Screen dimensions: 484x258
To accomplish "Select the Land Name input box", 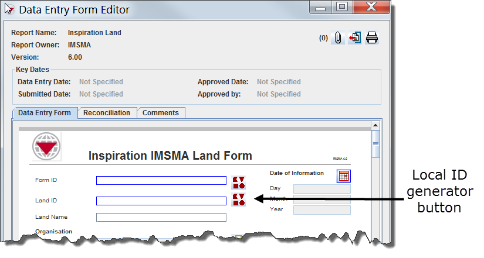I will click(161, 217).
